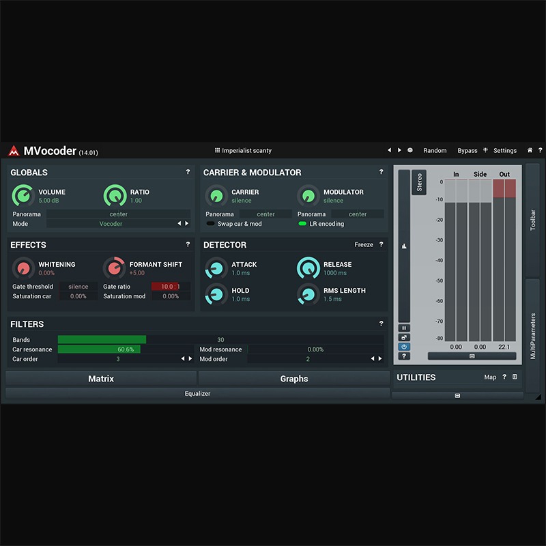
Task: Collapse the meters with the bar icon
Action: coord(472,356)
